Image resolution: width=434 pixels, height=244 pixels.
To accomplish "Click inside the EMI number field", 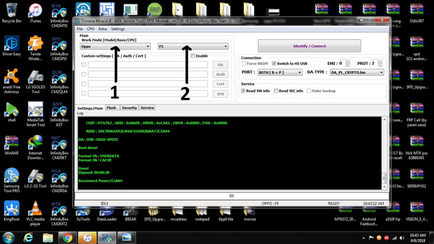I will 342,63.
